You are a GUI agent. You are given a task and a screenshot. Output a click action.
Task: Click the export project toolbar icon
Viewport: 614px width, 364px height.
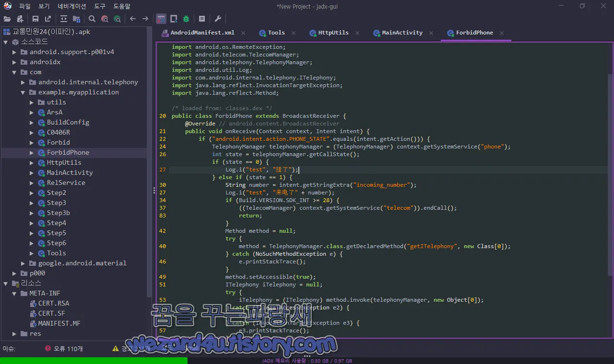(48, 19)
